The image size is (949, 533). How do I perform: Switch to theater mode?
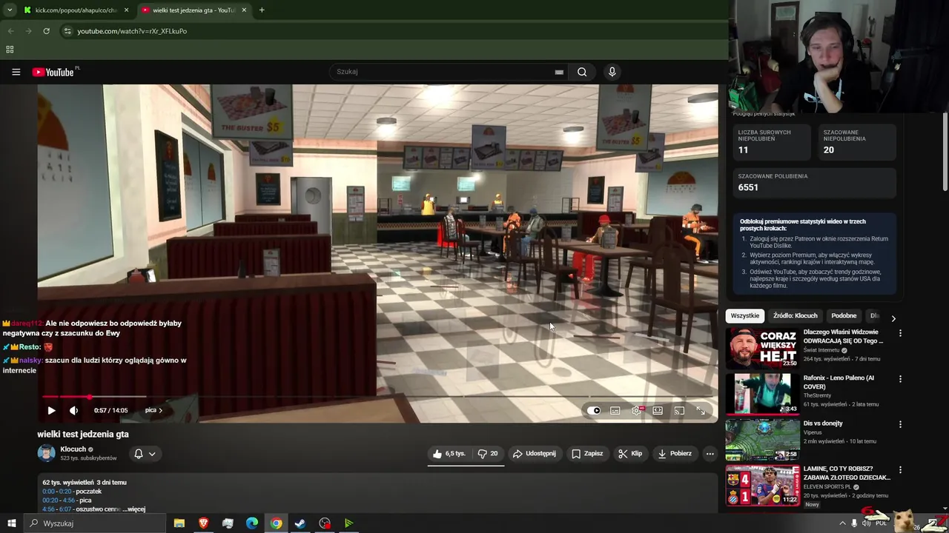(658, 410)
